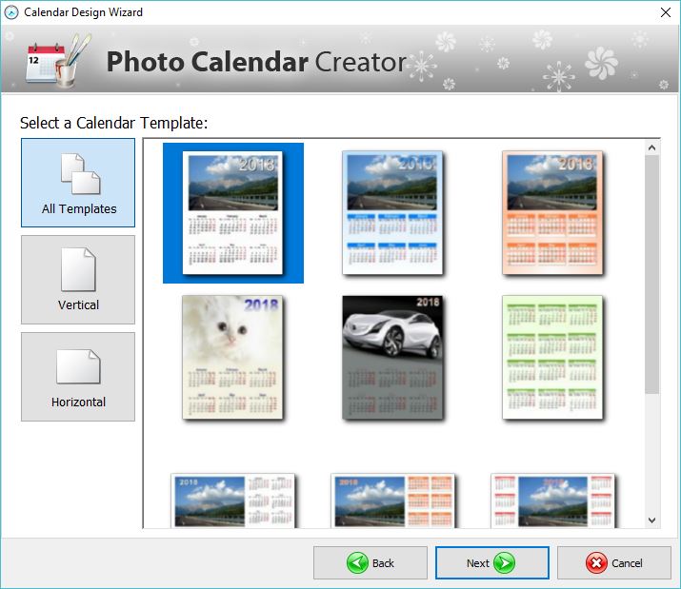681x589 pixels.
Task: Filter templates by Horizontal orientation
Action: coord(78,377)
